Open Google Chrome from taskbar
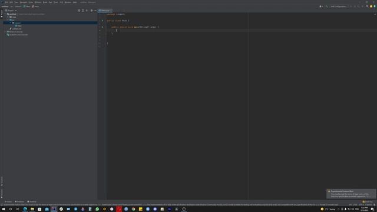Screen dimensions: 377x212 click(133, 209)
